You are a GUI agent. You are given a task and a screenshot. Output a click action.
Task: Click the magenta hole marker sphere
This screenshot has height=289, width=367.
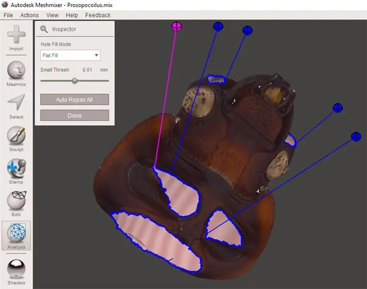(177, 26)
